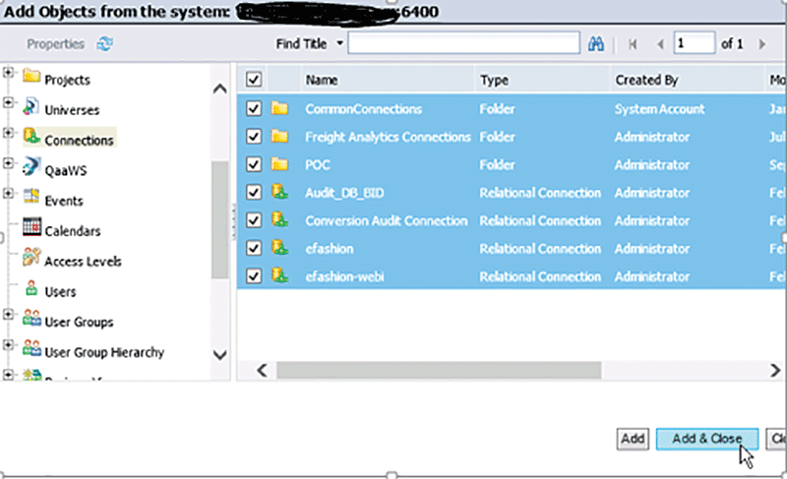Screen dimensions: 787x479
Task: Click the binoculars search icon
Action: tap(594, 44)
